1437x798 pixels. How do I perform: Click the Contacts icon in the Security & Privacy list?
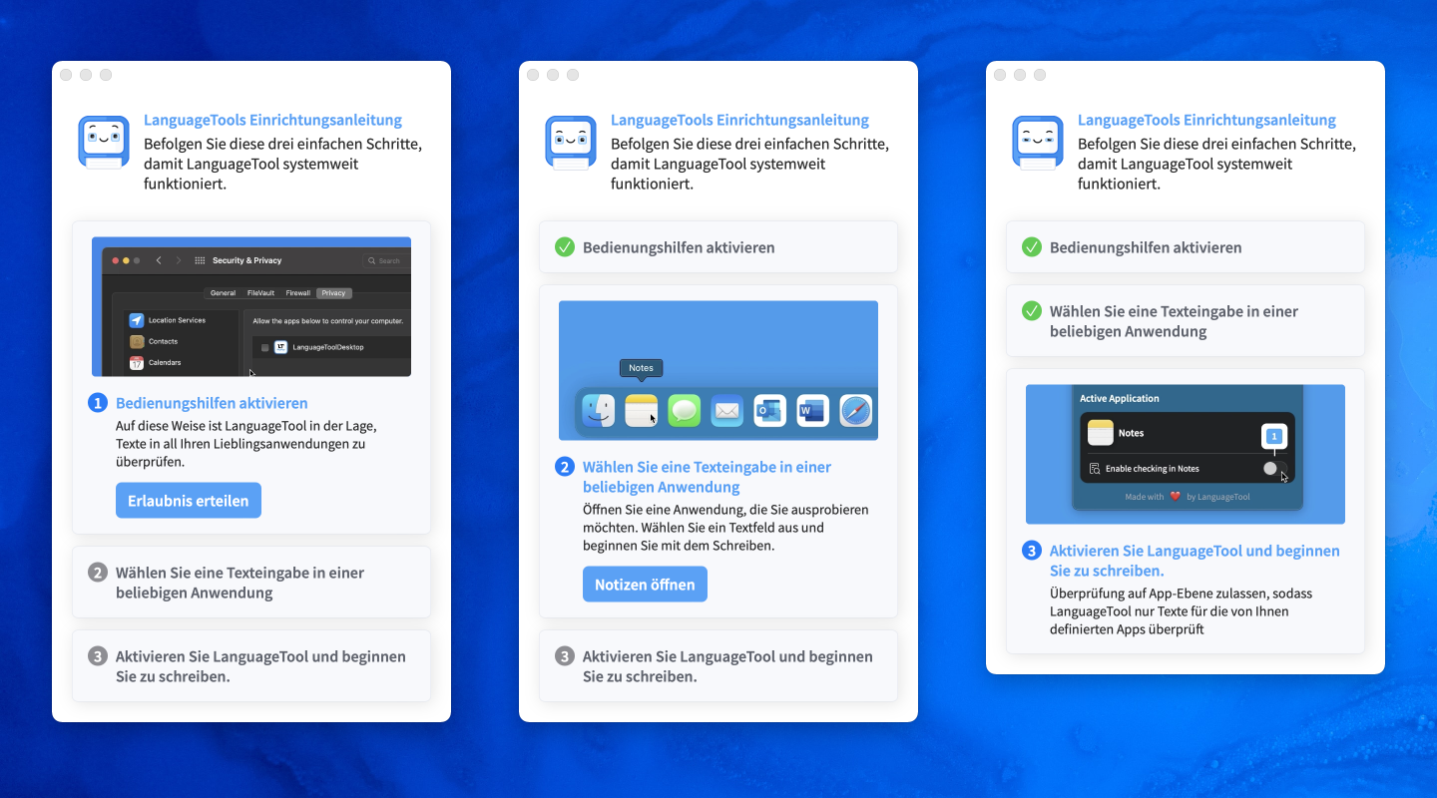(x=137, y=341)
